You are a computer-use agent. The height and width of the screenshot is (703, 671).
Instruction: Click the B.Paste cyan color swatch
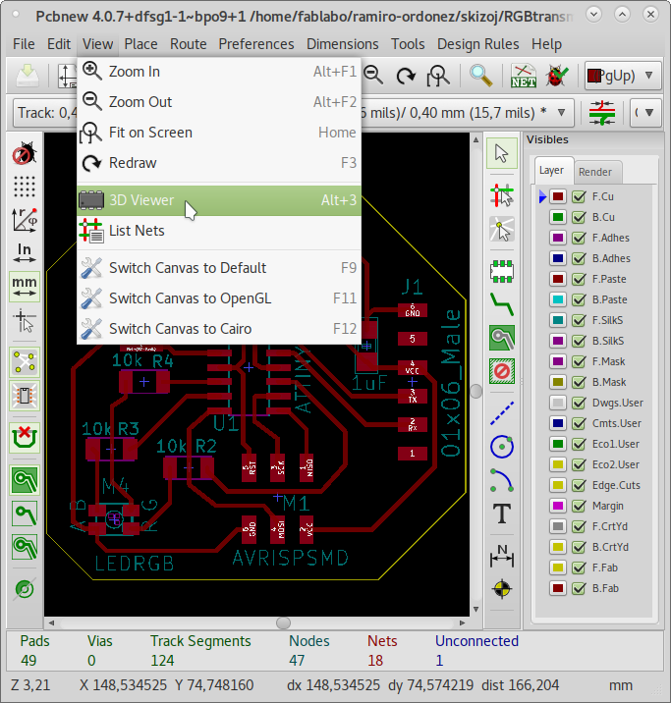coord(557,299)
